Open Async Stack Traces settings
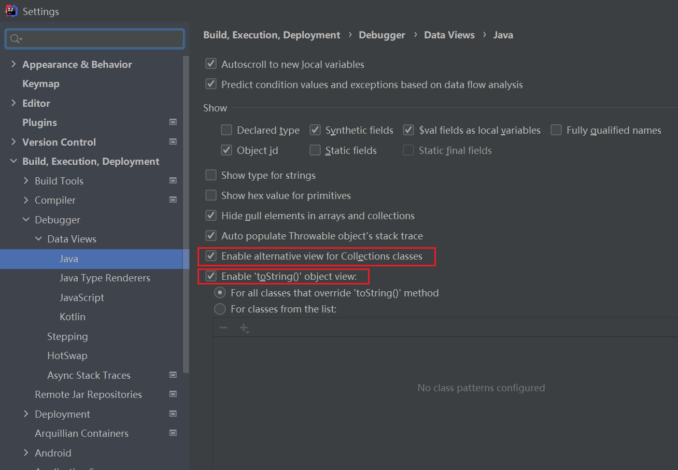678x470 pixels. (89, 375)
